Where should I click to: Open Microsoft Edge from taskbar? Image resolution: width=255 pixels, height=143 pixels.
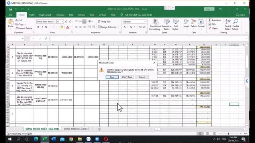tap(36, 139)
